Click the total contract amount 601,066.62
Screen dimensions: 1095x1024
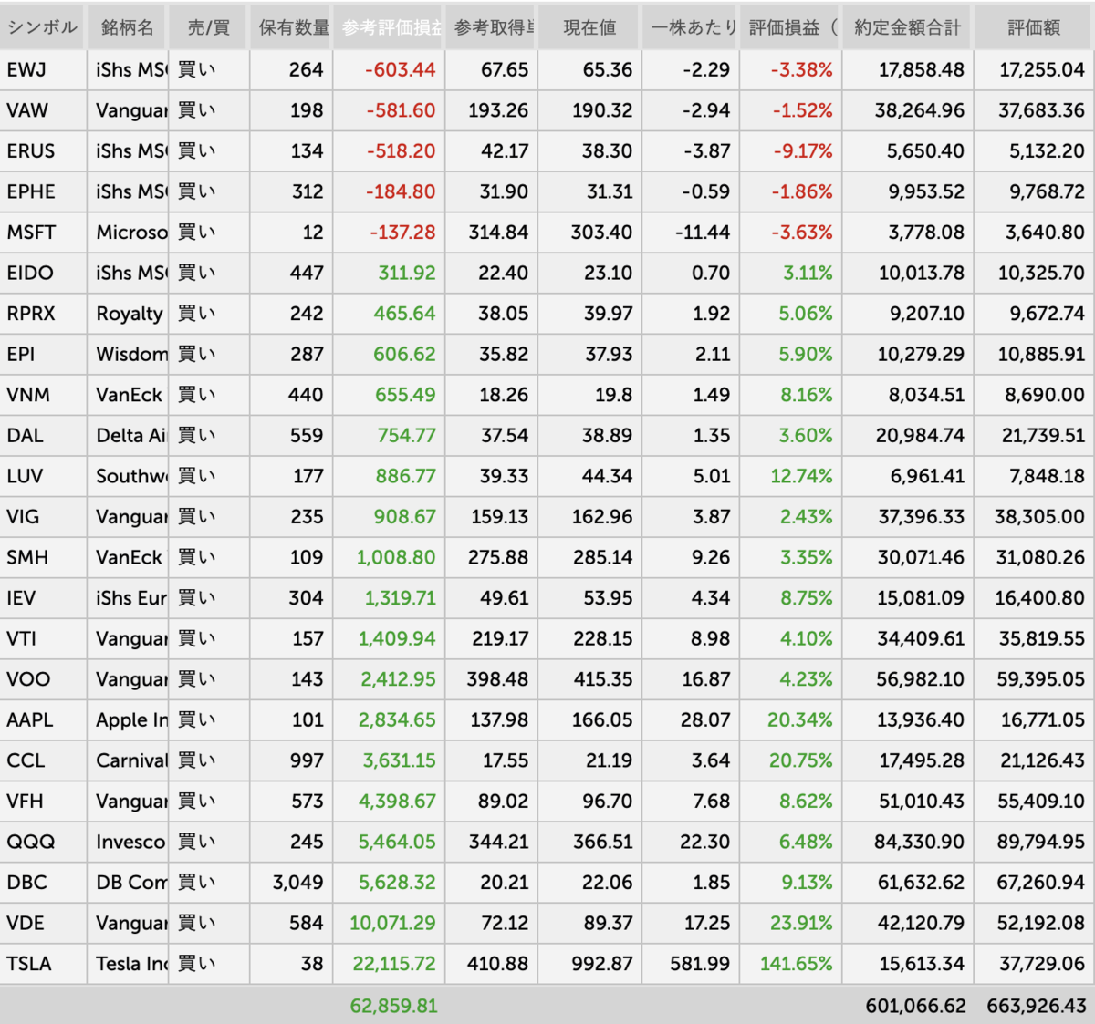click(x=915, y=1006)
